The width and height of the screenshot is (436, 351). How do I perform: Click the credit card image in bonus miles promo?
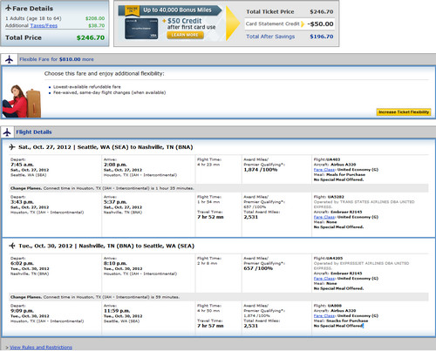click(x=141, y=29)
